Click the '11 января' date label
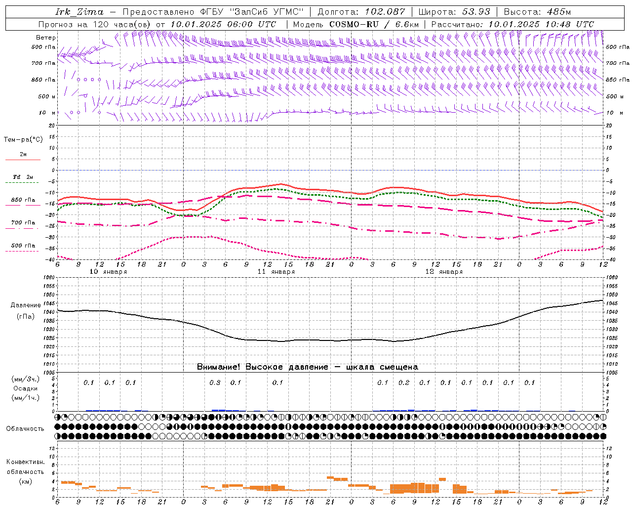The height and width of the screenshot is (506, 632). click(276, 272)
